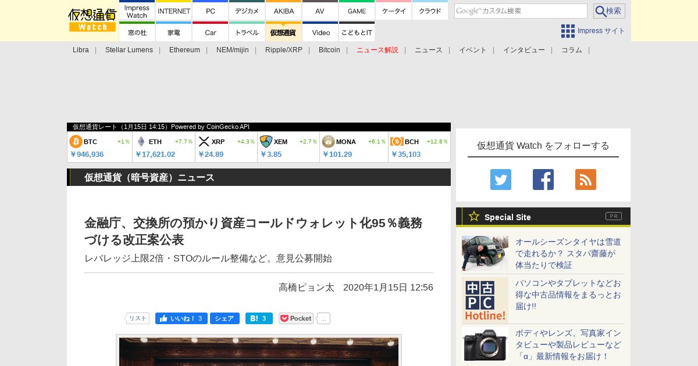
Task: Click the XEM coin icon
Action: (266, 142)
